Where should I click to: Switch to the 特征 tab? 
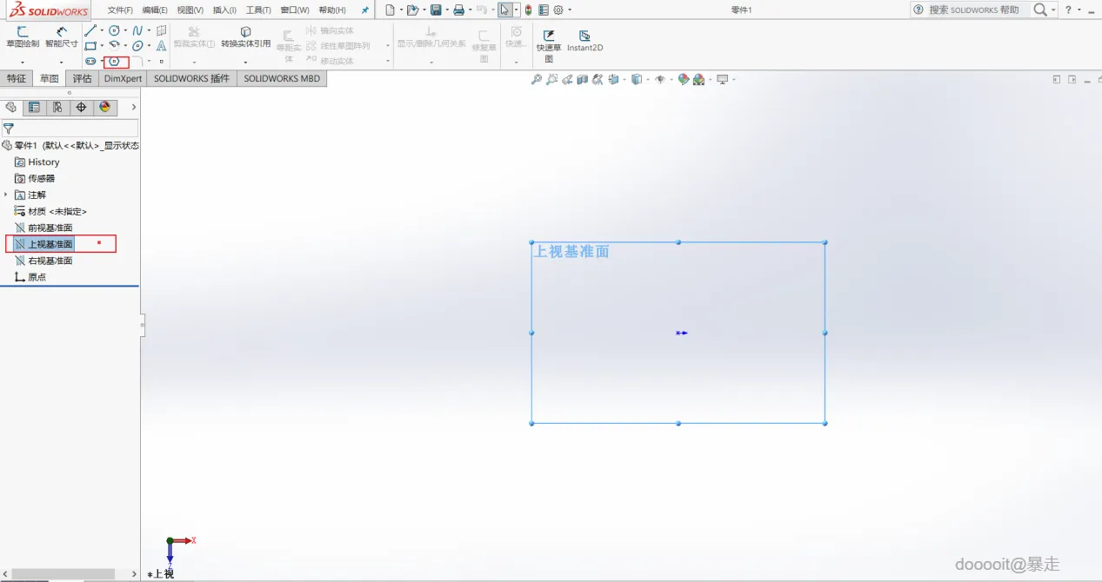[x=17, y=78]
